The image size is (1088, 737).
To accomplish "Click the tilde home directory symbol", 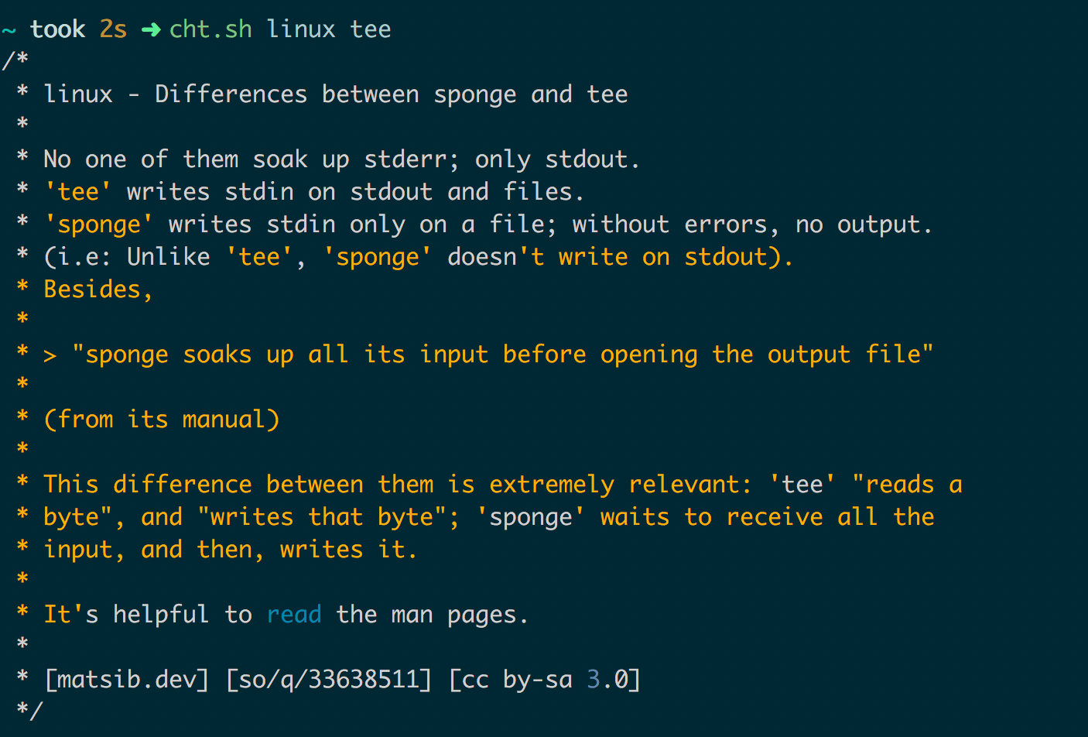I will pos(9,30).
